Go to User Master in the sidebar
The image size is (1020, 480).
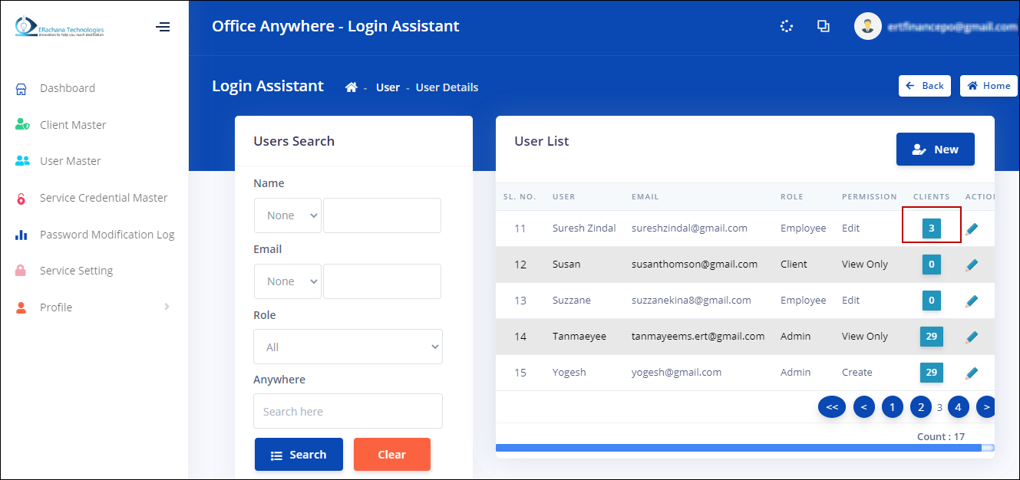71,161
